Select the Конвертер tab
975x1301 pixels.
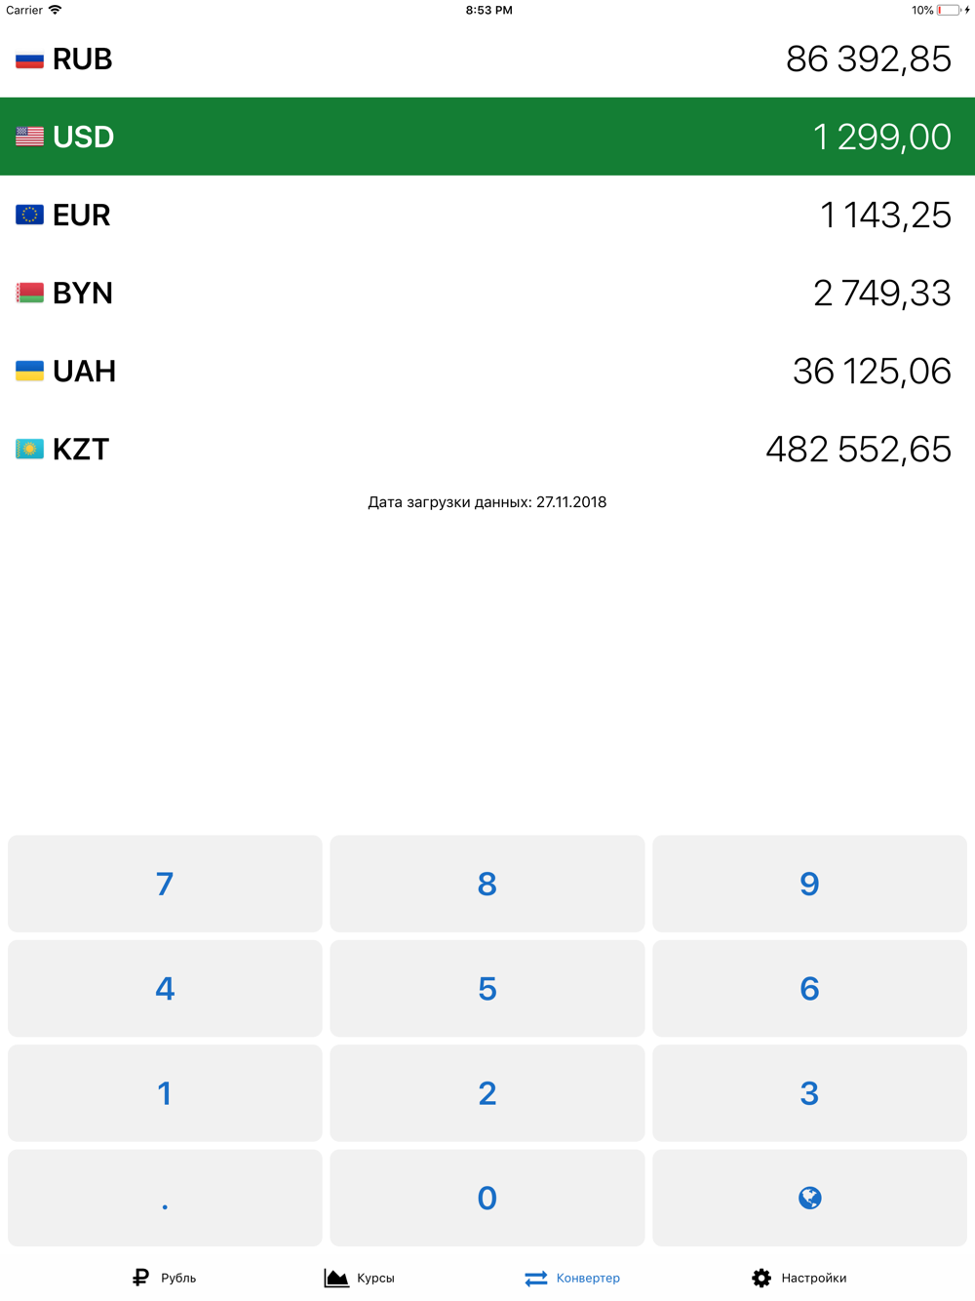(x=572, y=1278)
